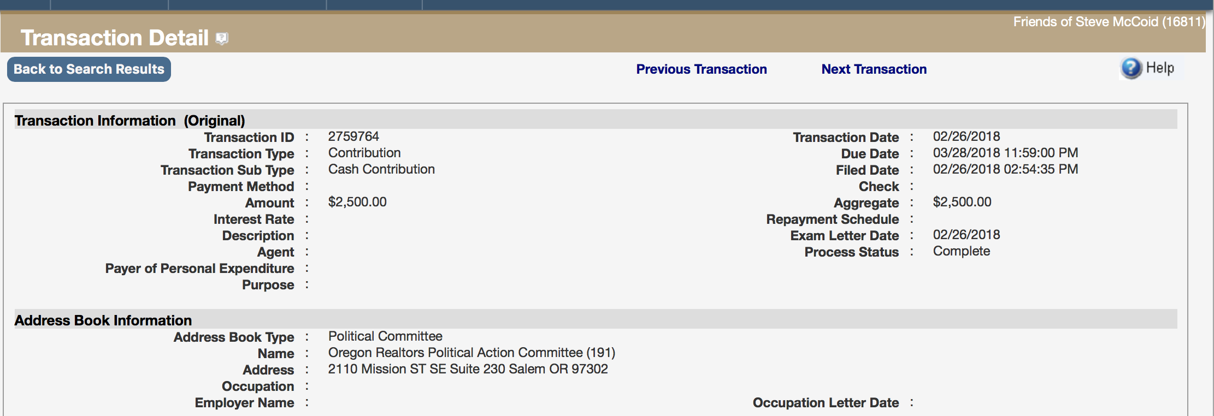Click the Oregon Realtors Political Action Committee name
This screenshot has width=1214, height=416.
(x=472, y=353)
